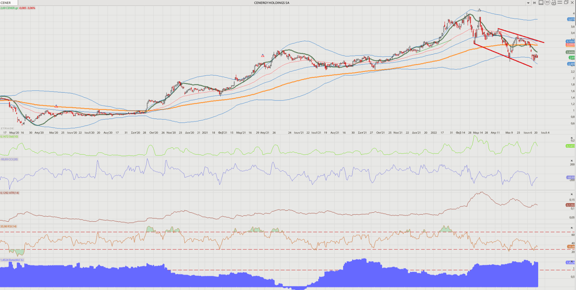576x290 pixels.
Task: Click the 2,8466 green price tag
Action: [x=571, y=52]
